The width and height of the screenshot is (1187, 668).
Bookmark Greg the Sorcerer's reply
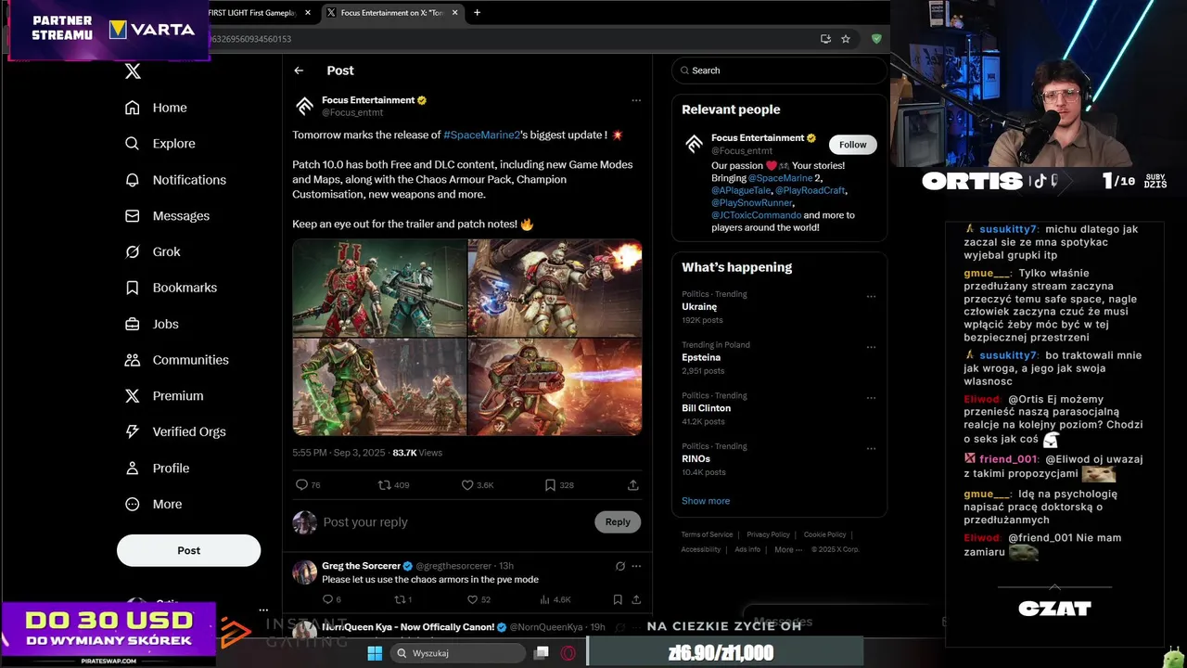618,600
